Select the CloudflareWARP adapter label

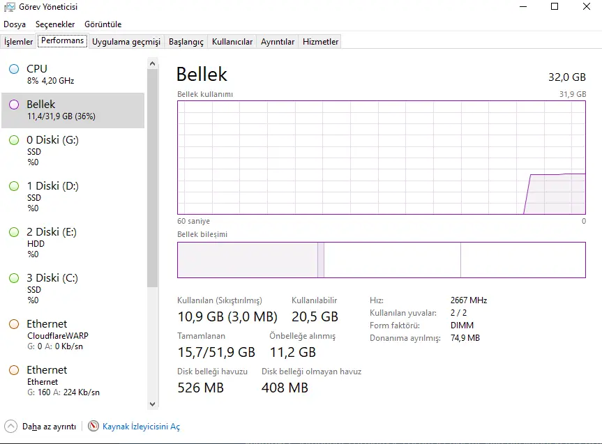[x=58, y=336]
